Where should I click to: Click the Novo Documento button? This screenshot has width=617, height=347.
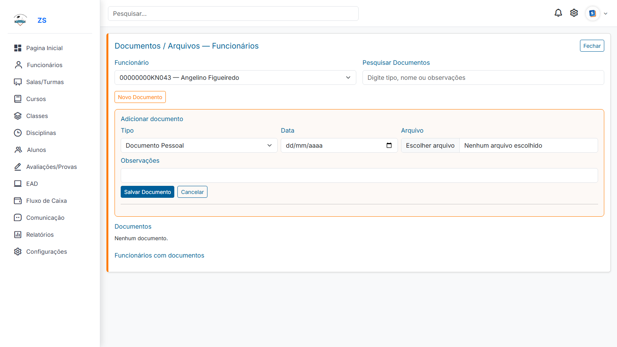coord(140,97)
